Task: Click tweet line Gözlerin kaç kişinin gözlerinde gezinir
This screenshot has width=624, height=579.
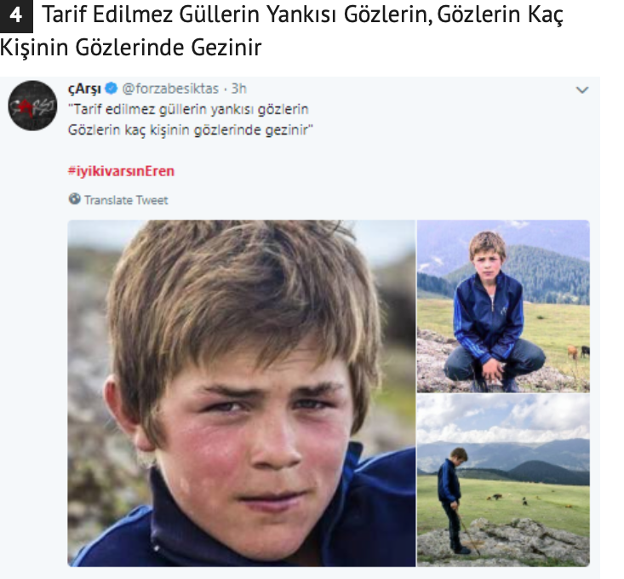Action: click(191, 130)
